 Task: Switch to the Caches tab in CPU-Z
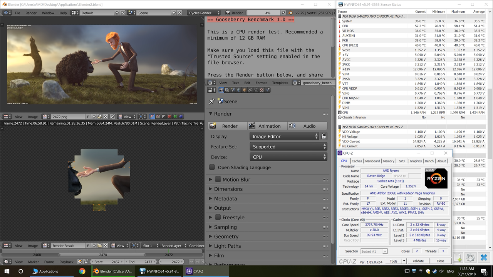(x=357, y=161)
